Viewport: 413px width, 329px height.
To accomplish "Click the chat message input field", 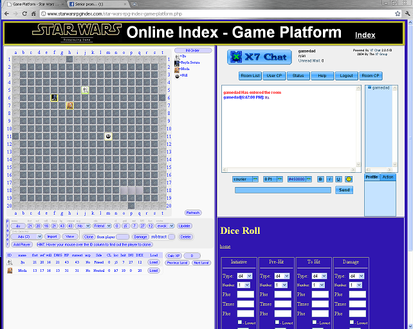I will coord(283,190).
